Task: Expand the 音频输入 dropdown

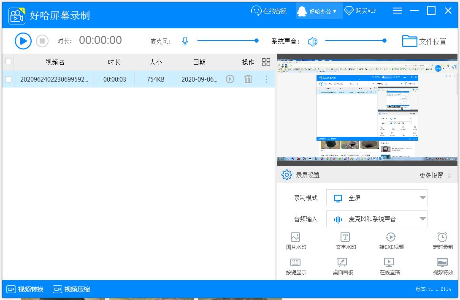Action: 377,219
